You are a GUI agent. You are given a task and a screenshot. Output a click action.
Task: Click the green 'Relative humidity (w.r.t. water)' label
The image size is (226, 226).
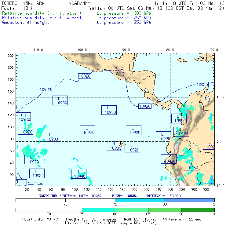coord(42,13)
